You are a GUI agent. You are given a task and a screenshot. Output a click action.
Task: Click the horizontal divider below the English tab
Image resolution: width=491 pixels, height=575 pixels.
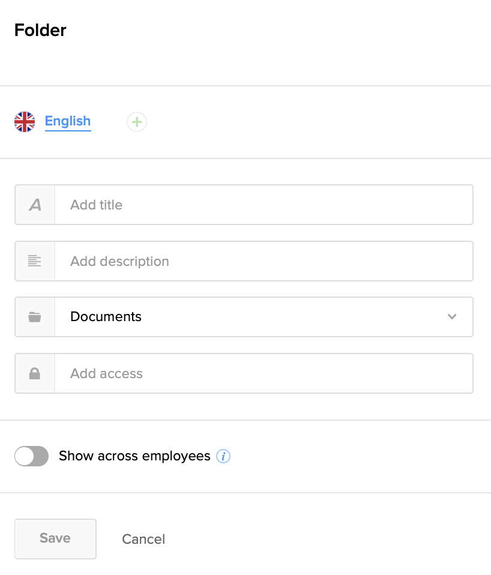(x=245, y=158)
